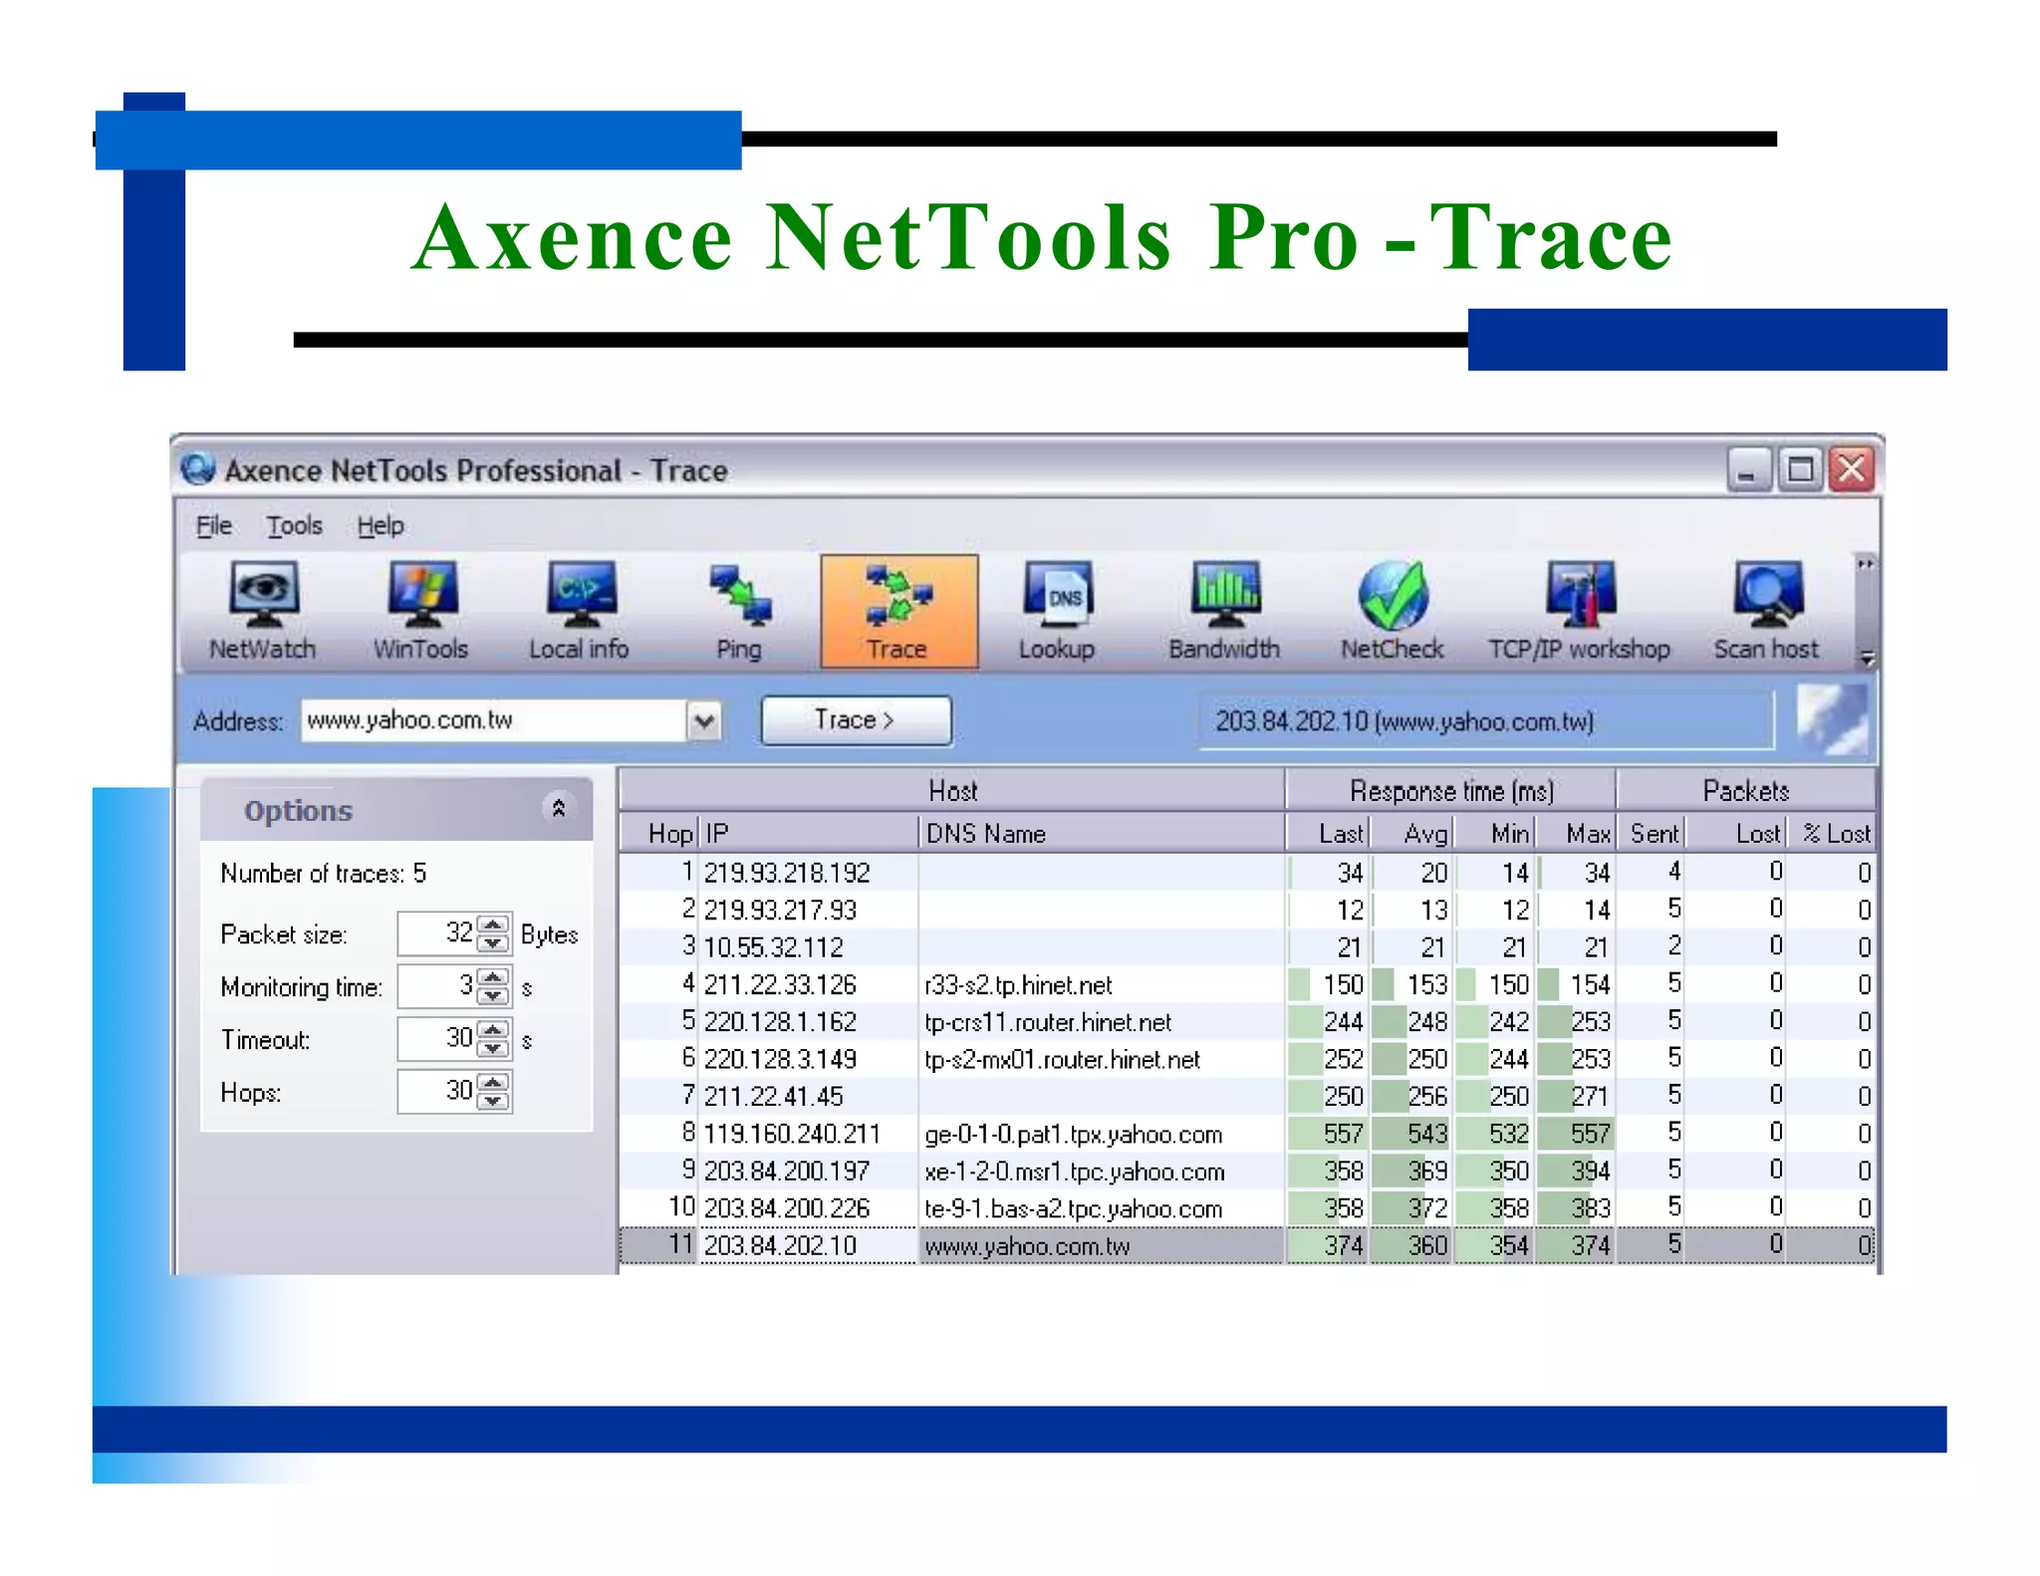Open the Tools menu
Viewport: 2040px width, 1576px height.
(x=294, y=525)
